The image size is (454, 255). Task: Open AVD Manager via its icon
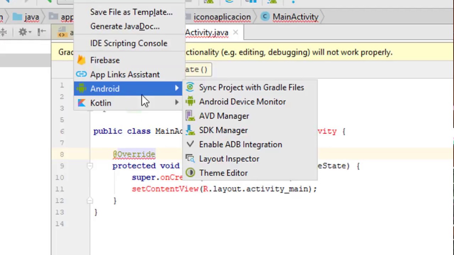(190, 116)
